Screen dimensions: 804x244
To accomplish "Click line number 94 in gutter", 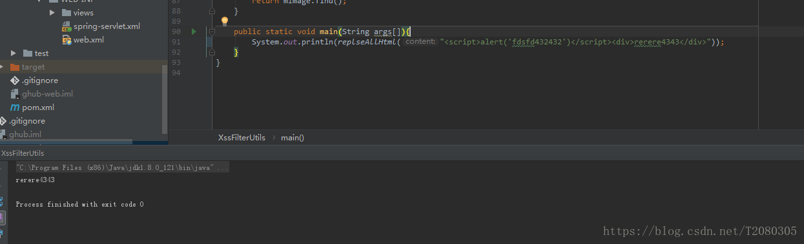I will (176, 73).
